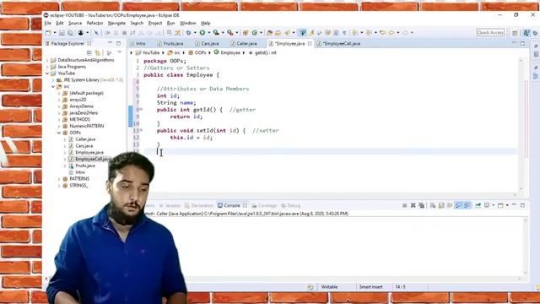The image size is (540, 304).
Task: Click the Toggle Mark Occurrences toolbar icon
Action: pos(311,32)
